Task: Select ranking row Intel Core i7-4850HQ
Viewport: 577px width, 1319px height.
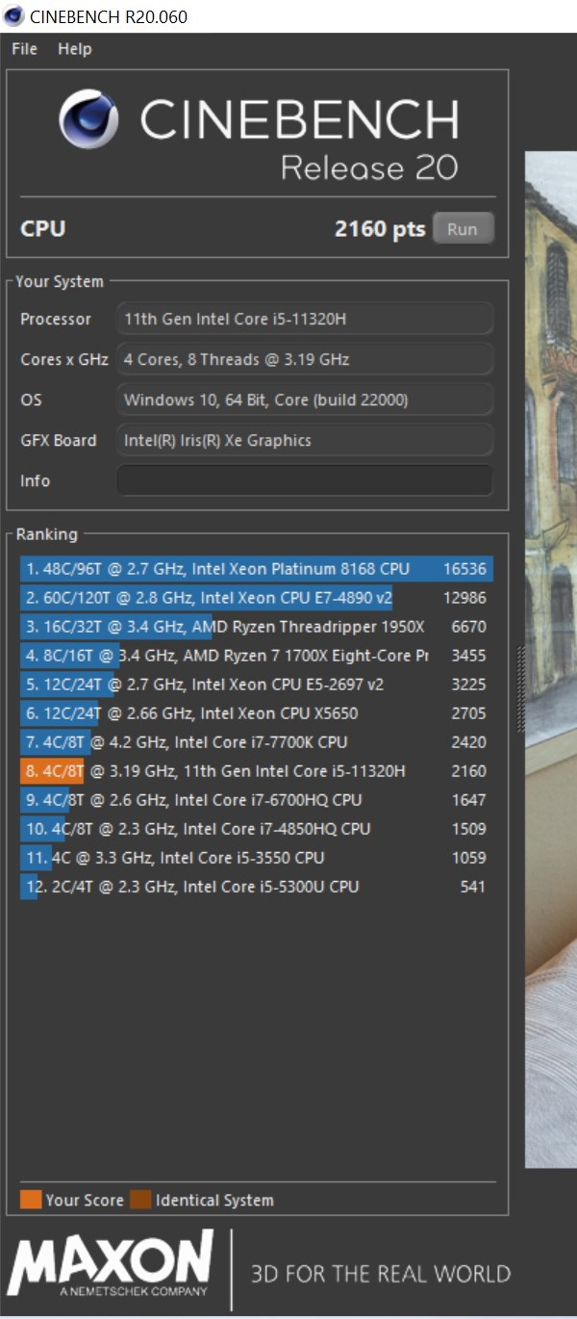Action: point(256,829)
